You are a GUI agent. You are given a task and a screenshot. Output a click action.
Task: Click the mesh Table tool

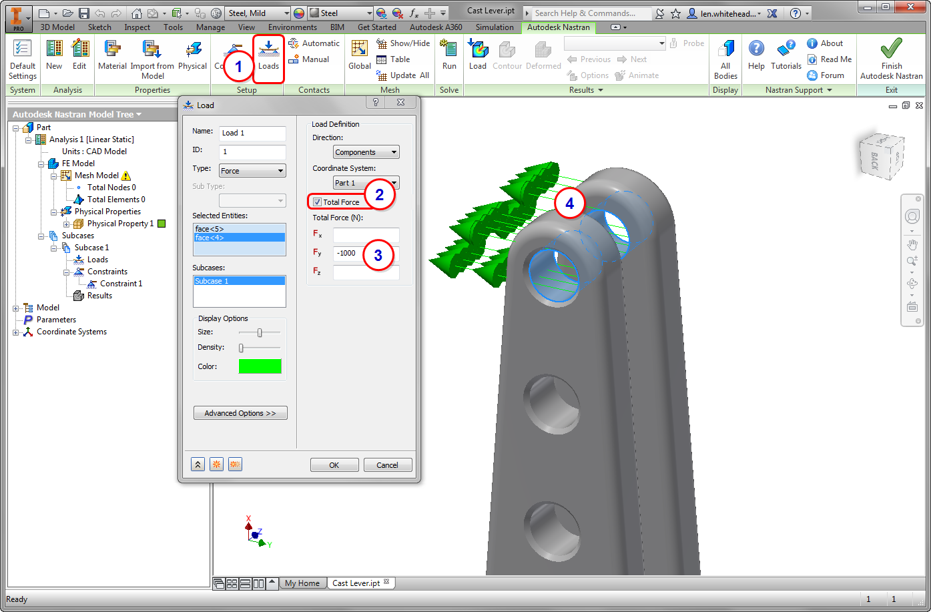tap(393, 59)
